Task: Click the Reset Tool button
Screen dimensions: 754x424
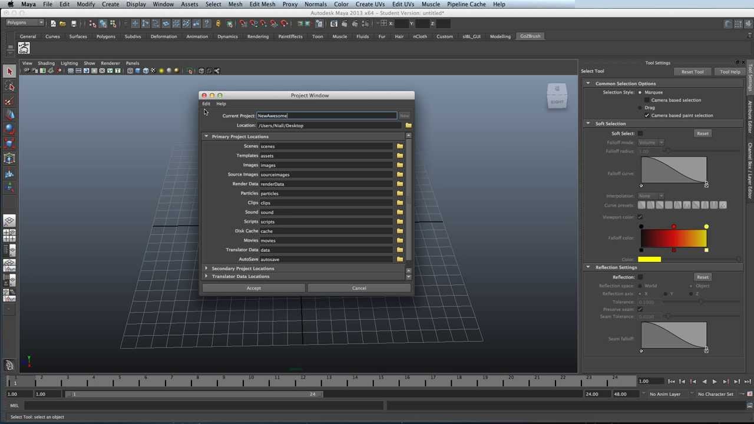Action: point(692,72)
